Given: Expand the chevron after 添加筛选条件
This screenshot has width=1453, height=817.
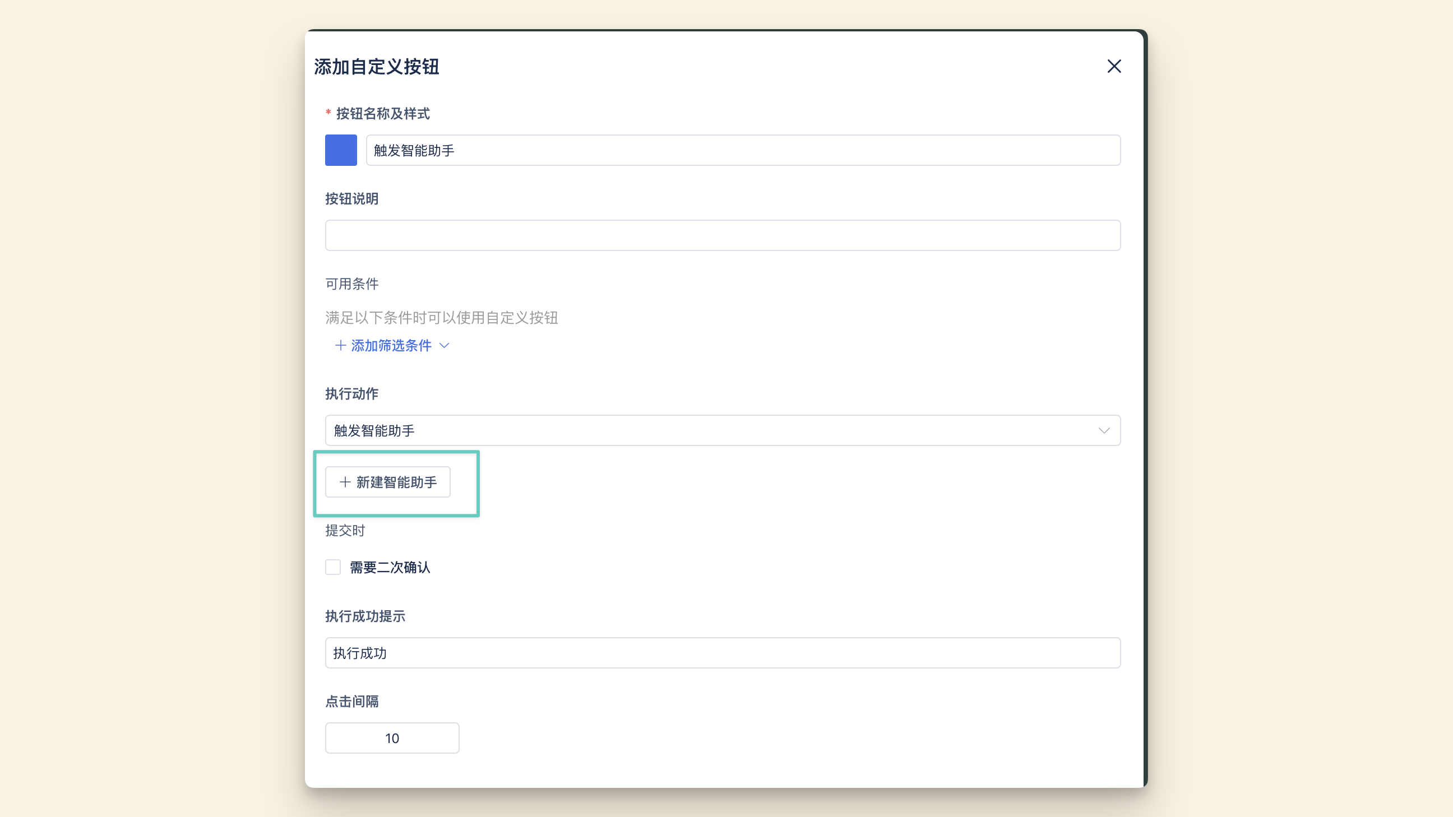Looking at the screenshot, I should click(x=445, y=346).
